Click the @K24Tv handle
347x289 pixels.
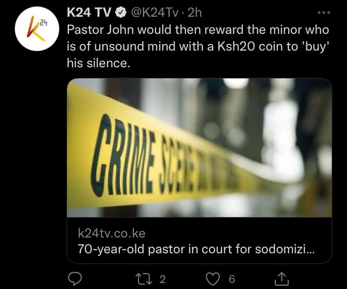[x=155, y=13]
